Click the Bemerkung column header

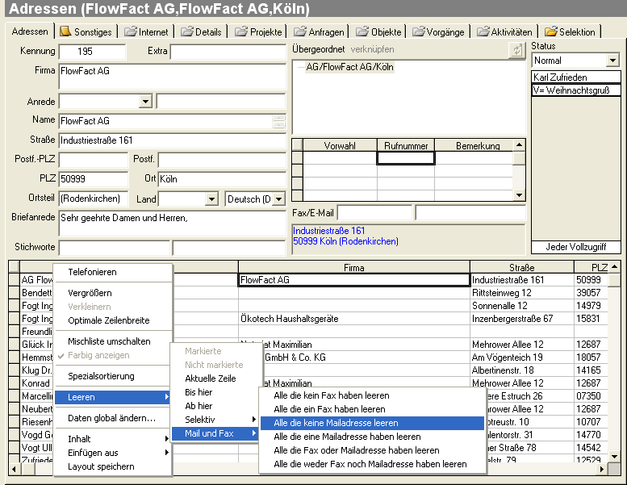point(474,145)
